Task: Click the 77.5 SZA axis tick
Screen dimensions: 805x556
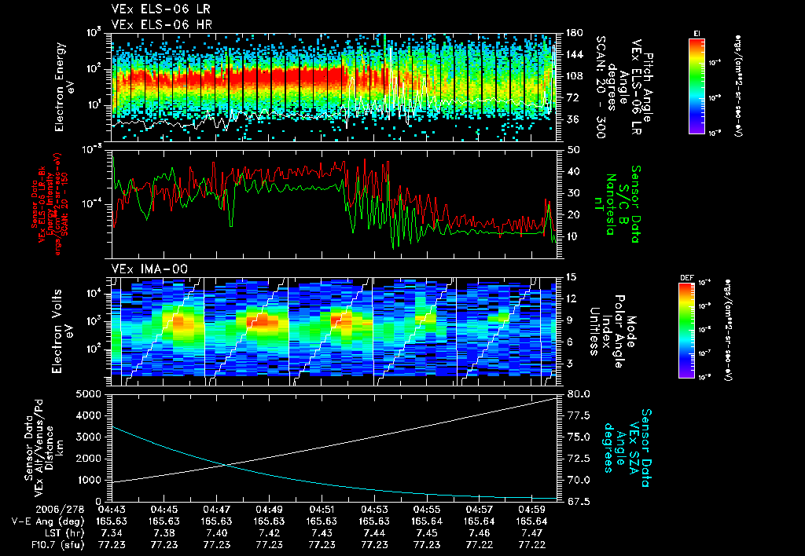Action: coord(578,415)
